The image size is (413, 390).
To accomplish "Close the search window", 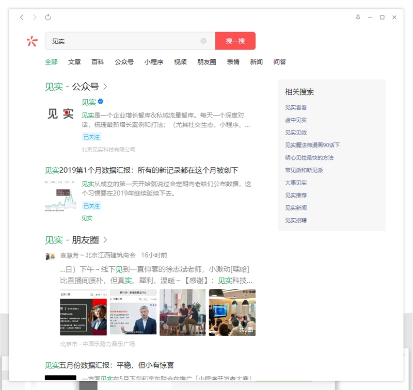I will (394, 18).
